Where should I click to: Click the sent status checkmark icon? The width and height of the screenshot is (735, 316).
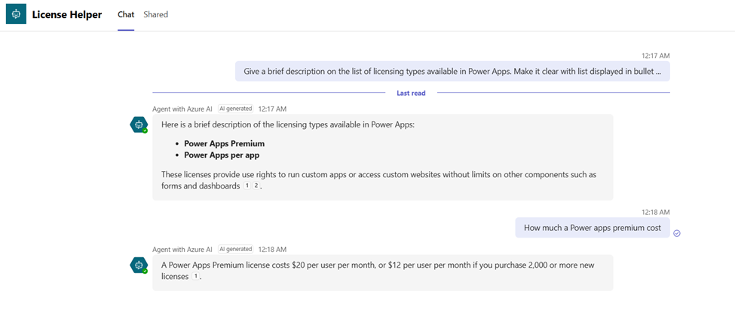(x=677, y=233)
